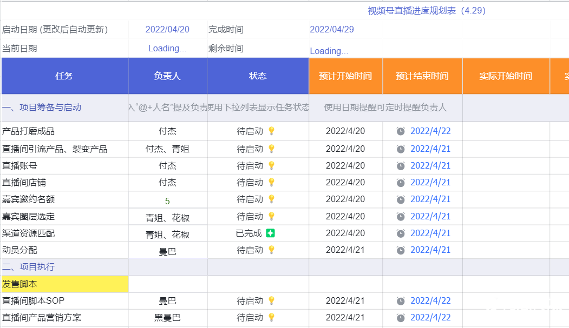Click the lightbulb status icon for 产品打磨成品

[271, 131]
